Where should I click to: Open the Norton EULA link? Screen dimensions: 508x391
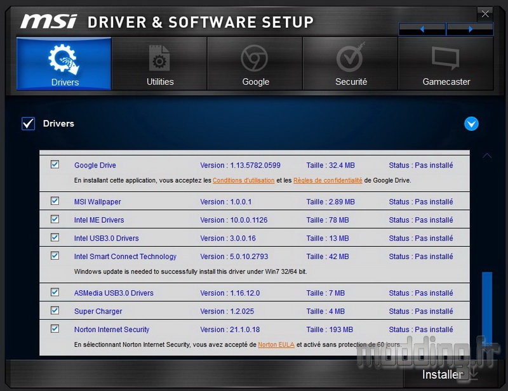(x=276, y=345)
